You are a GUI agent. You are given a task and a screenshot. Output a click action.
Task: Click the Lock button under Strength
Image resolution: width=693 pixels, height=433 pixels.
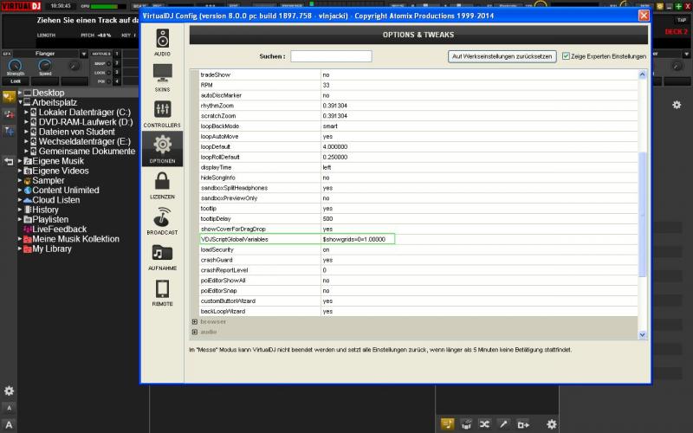(16, 81)
